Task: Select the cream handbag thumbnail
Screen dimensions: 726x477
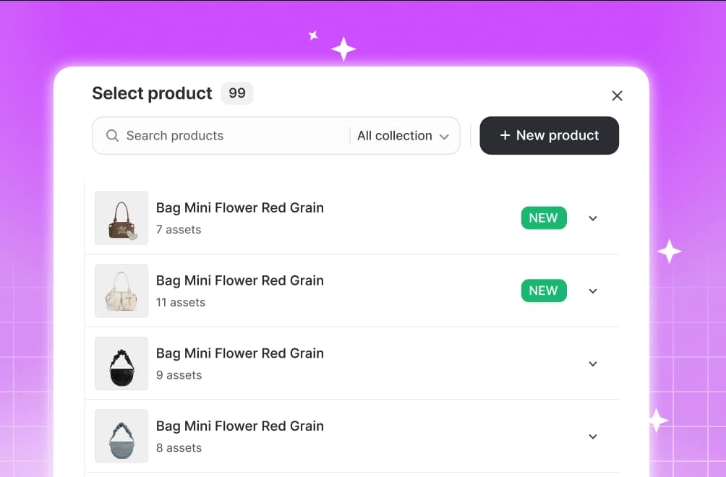Action: click(x=121, y=291)
